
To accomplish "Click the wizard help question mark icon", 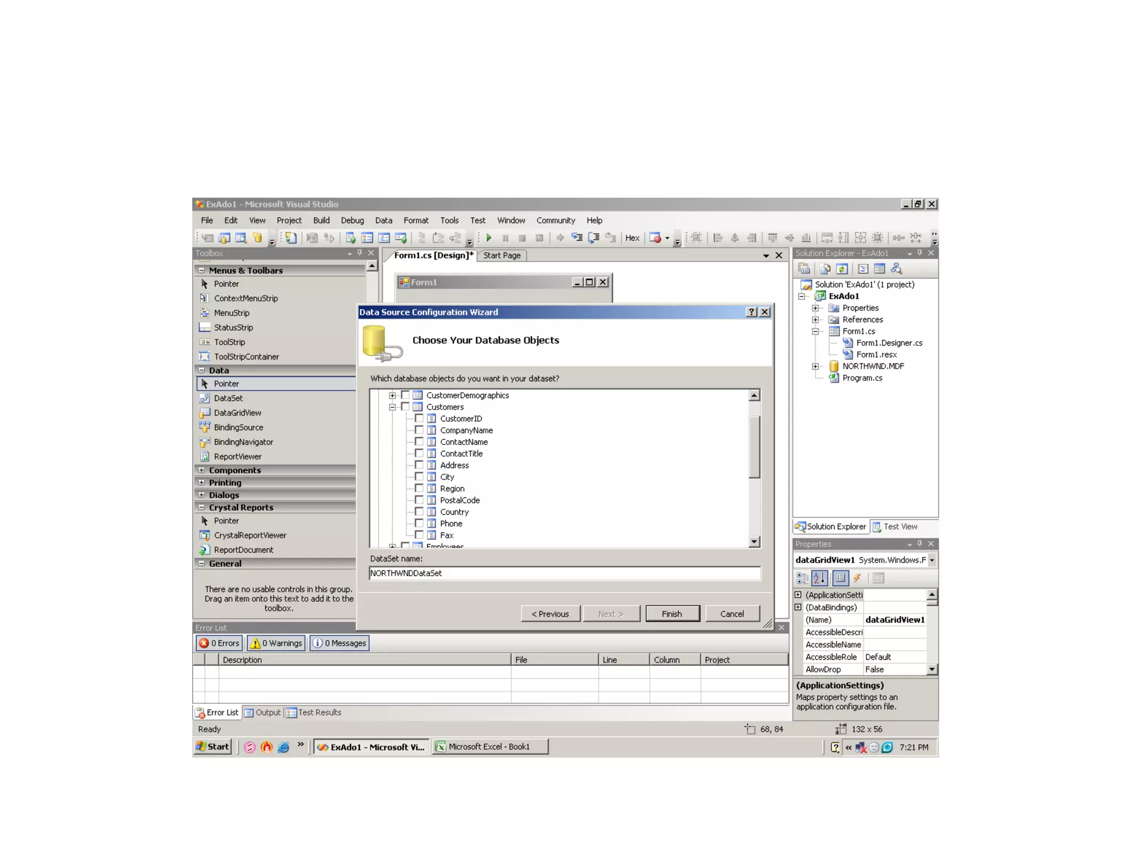I will (751, 312).
